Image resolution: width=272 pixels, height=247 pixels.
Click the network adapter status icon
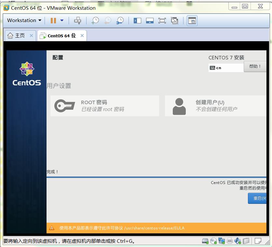pyautogui.click(x=222, y=241)
